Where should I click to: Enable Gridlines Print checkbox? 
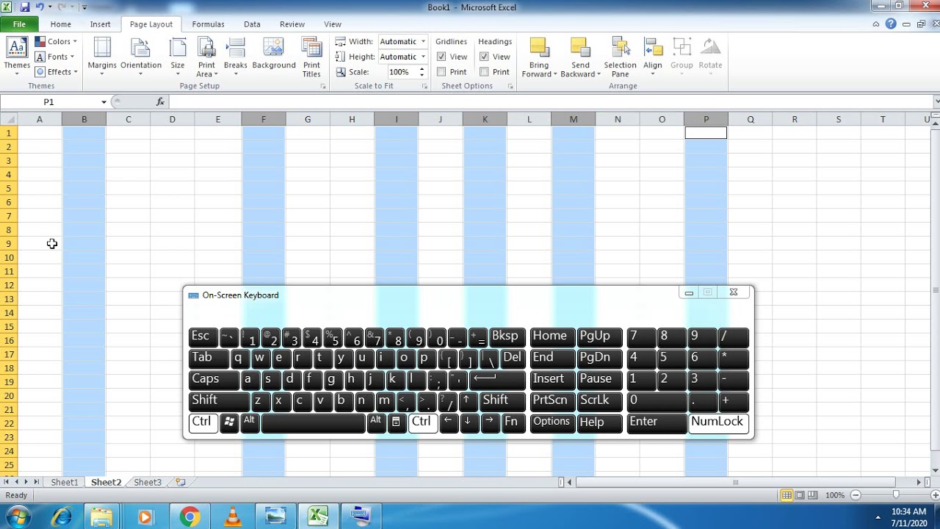pyautogui.click(x=441, y=72)
